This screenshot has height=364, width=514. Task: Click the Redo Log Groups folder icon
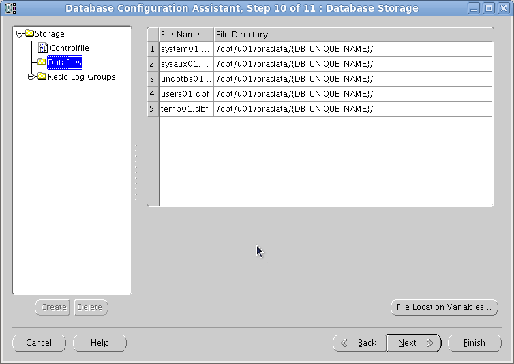pyautogui.click(x=42, y=76)
